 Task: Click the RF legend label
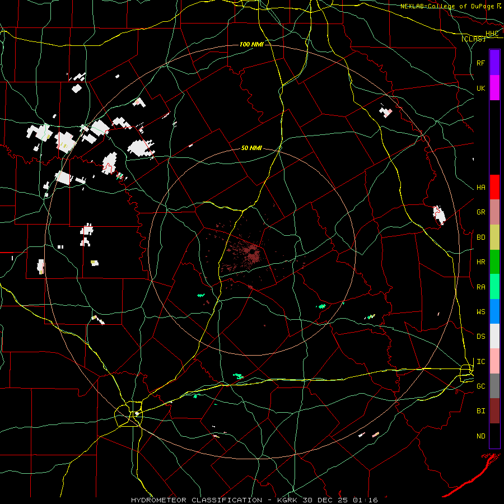pos(481,63)
